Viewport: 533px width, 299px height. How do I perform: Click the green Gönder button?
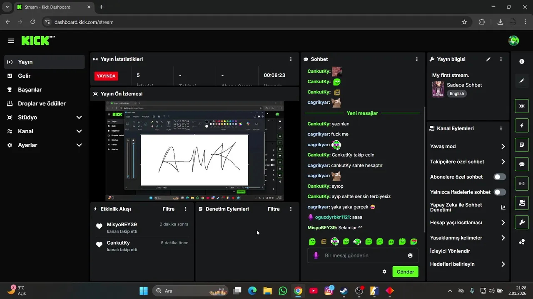(405, 272)
